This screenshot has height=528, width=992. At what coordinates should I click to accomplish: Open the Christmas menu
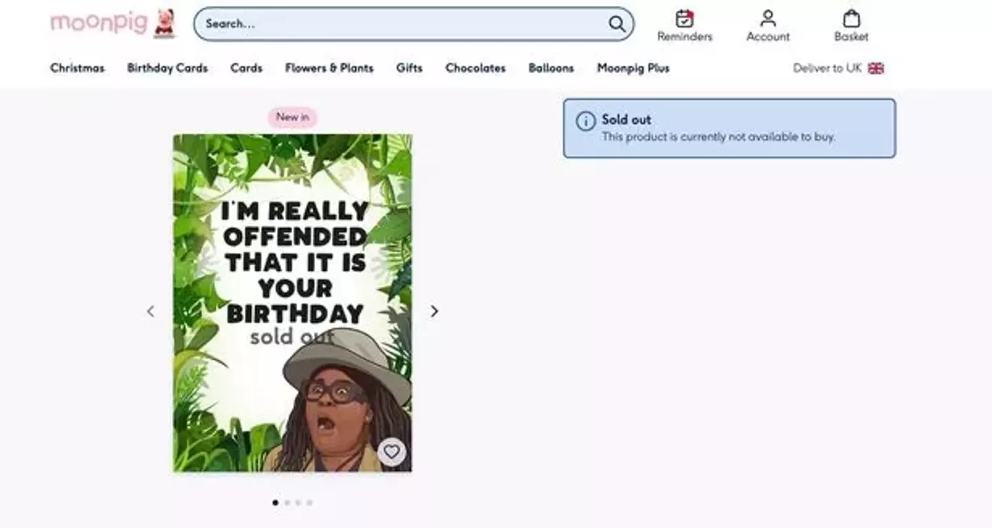tap(77, 68)
